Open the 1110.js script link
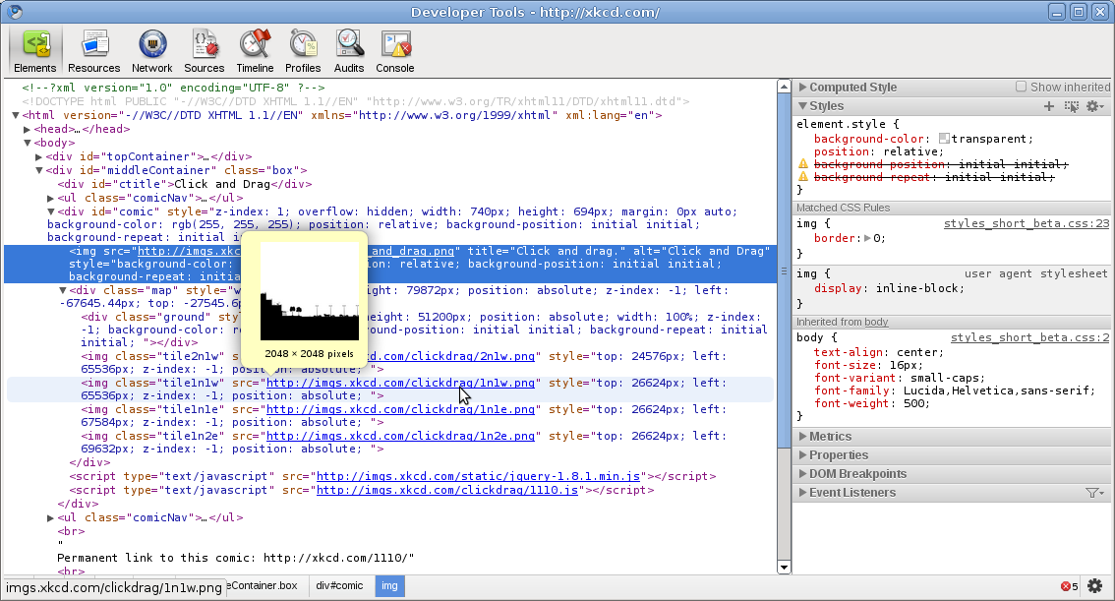1115x601 pixels. [447, 490]
